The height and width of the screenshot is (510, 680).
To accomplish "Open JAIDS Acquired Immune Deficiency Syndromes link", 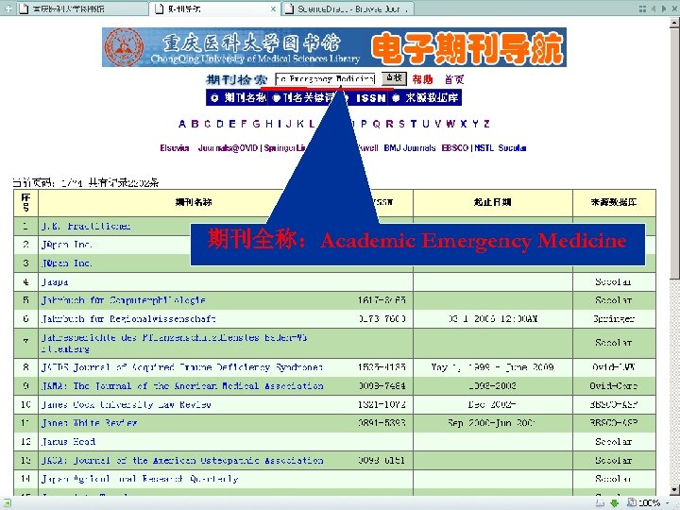I will tap(182, 366).
